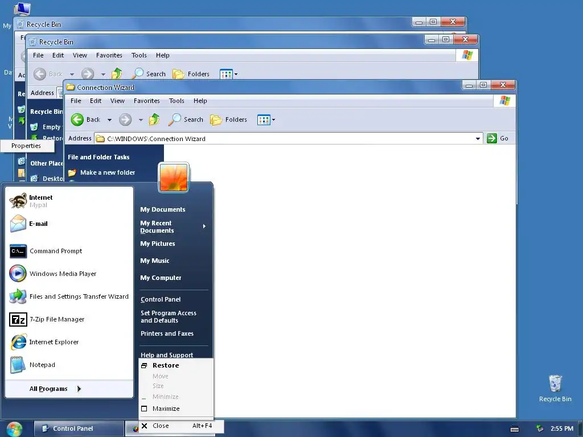
Task: Open Edit menu in Connection Wizard
Action: tap(96, 101)
